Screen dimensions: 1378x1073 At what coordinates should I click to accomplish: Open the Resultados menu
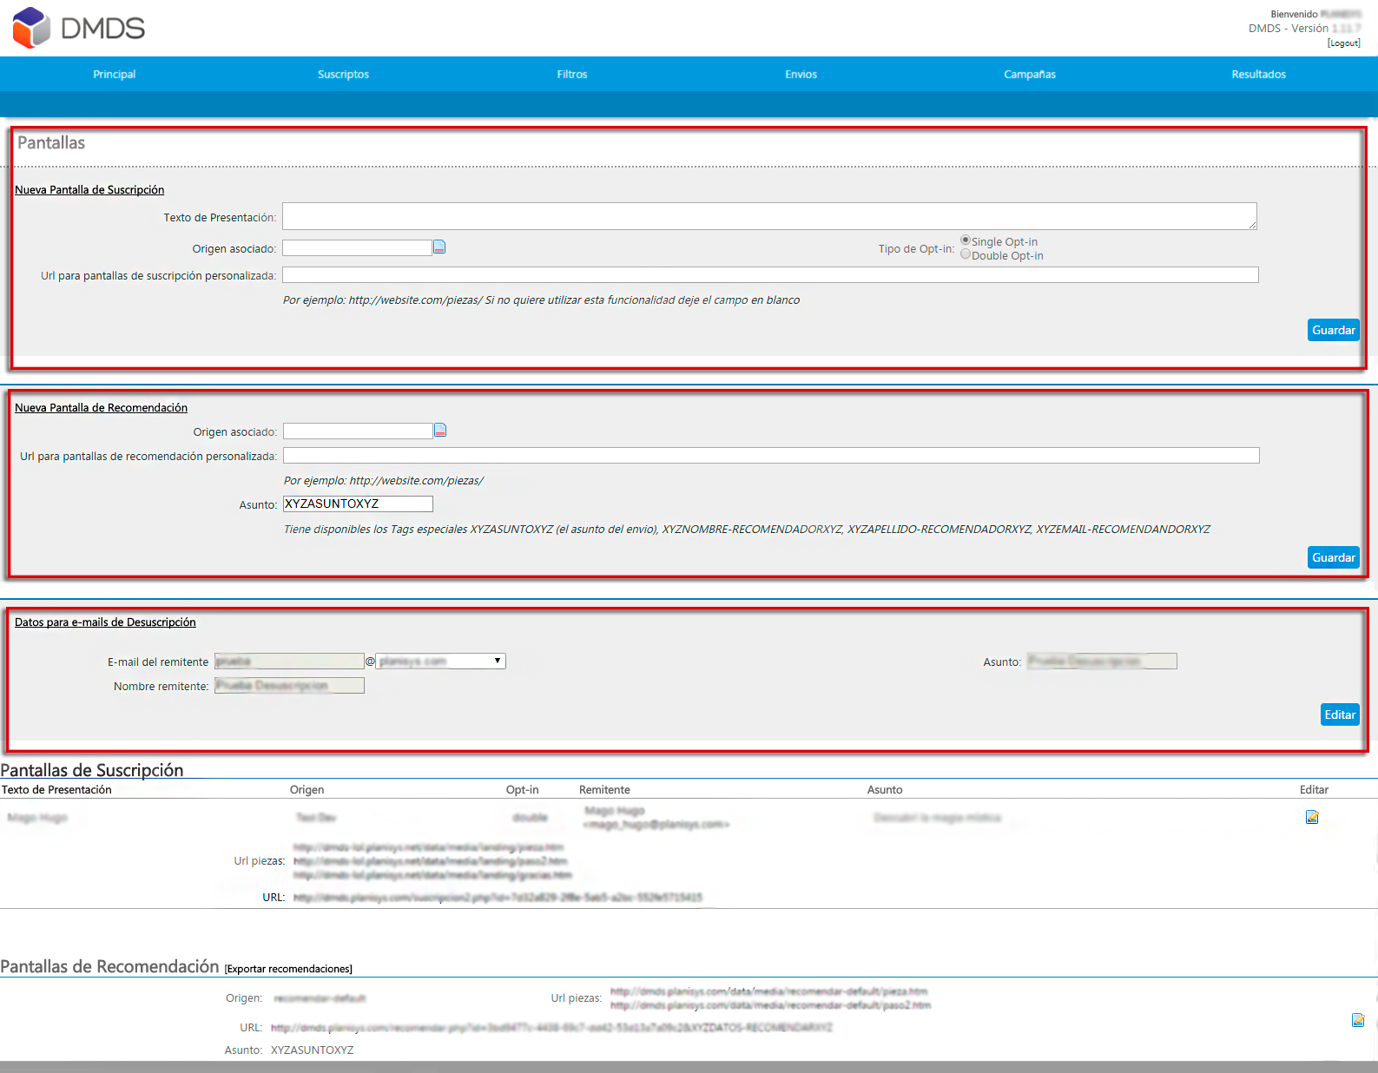pos(1258,75)
